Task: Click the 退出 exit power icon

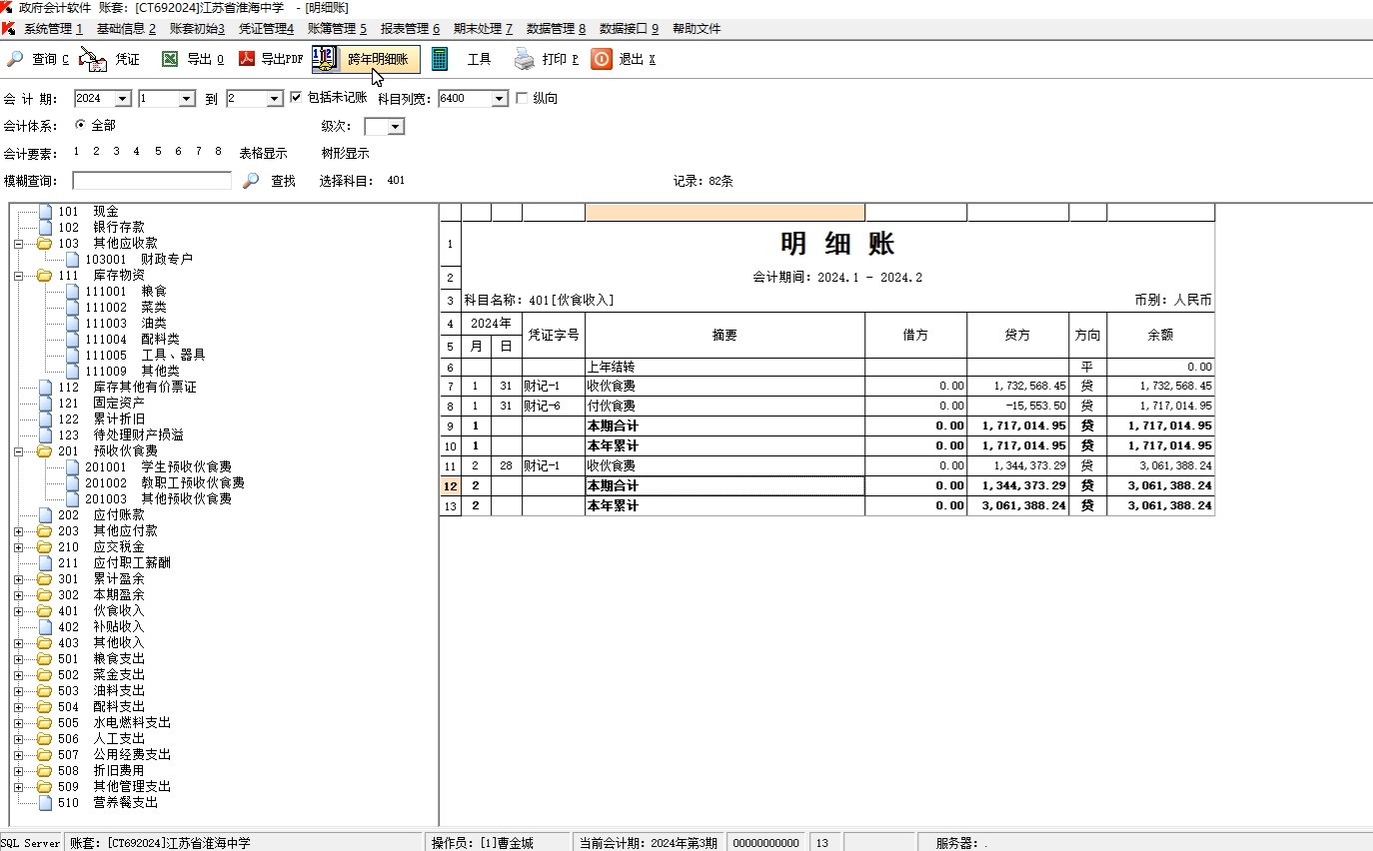Action: (x=601, y=60)
